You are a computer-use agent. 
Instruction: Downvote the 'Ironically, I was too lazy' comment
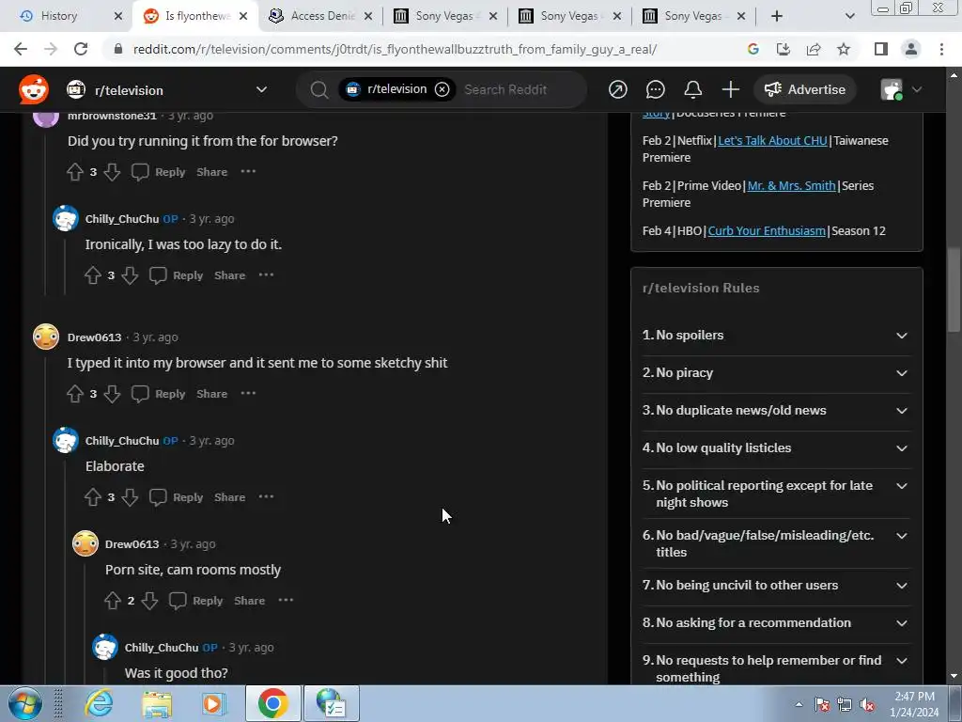click(130, 275)
